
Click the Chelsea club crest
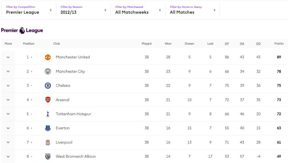pyautogui.click(x=48, y=86)
